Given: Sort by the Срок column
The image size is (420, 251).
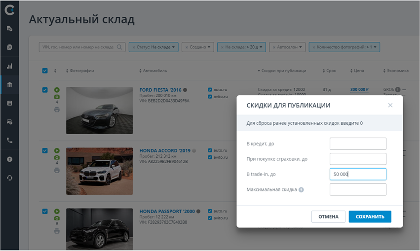Looking at the screenshot, I should (x=329, y=71).
